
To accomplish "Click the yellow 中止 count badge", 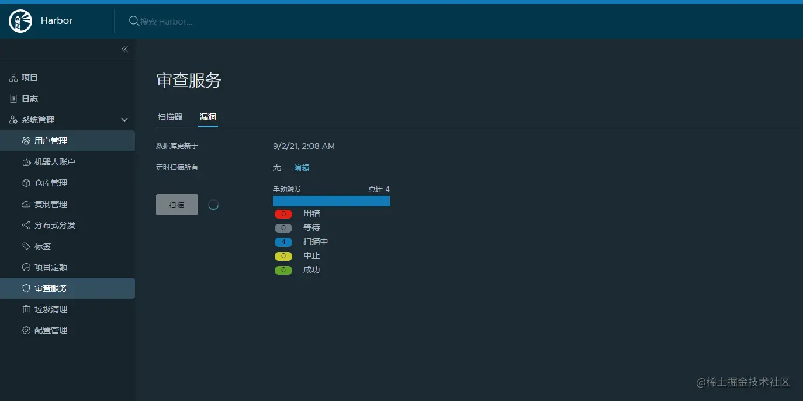I will click(x=283, y=256).
